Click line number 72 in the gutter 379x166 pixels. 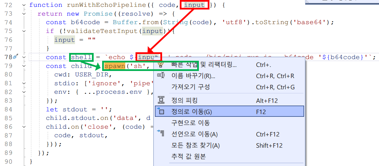tap(8, 5)
